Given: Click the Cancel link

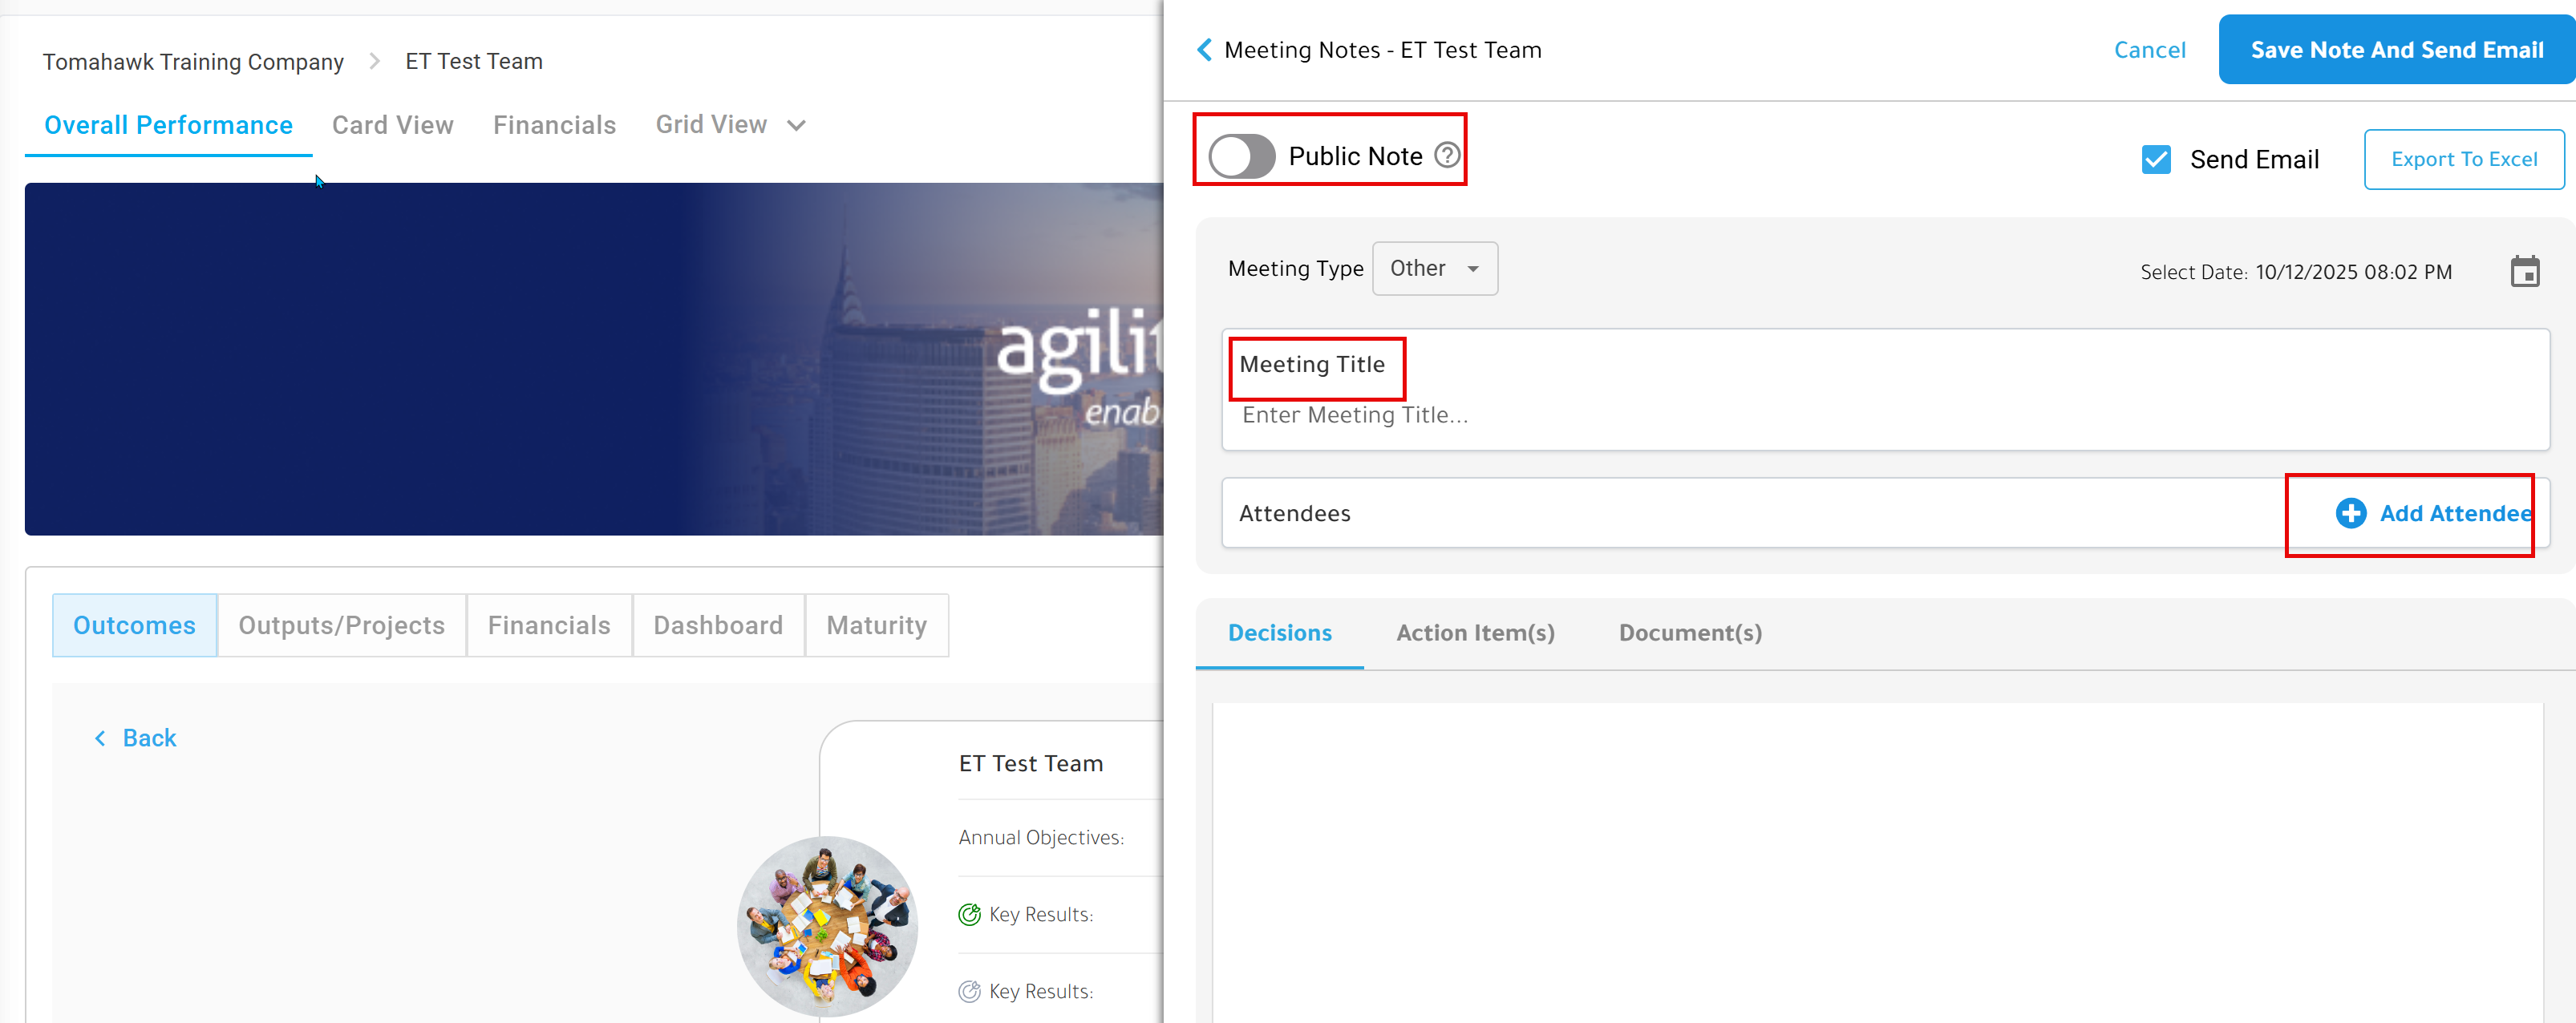Looking at the screenshot, I should click(2149, 50).
